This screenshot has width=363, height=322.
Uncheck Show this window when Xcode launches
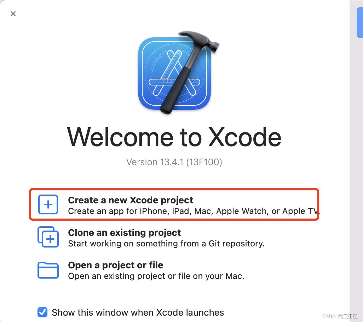(42, 312)
